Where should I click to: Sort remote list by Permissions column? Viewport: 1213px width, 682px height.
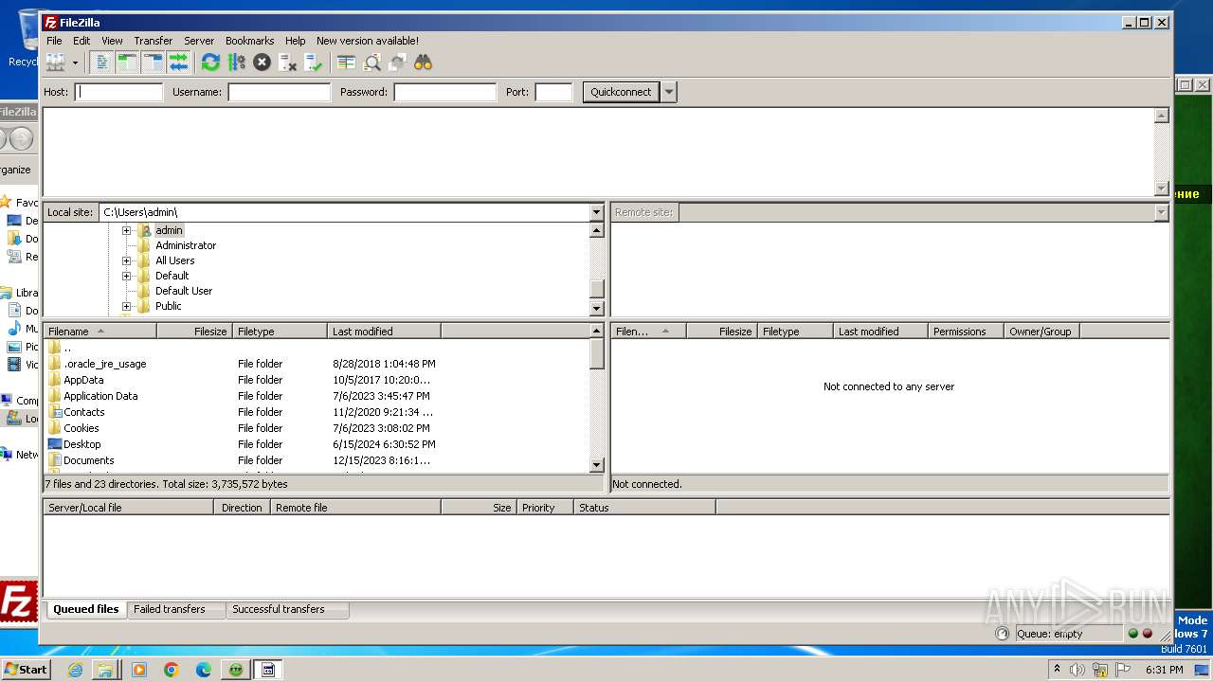966,332
